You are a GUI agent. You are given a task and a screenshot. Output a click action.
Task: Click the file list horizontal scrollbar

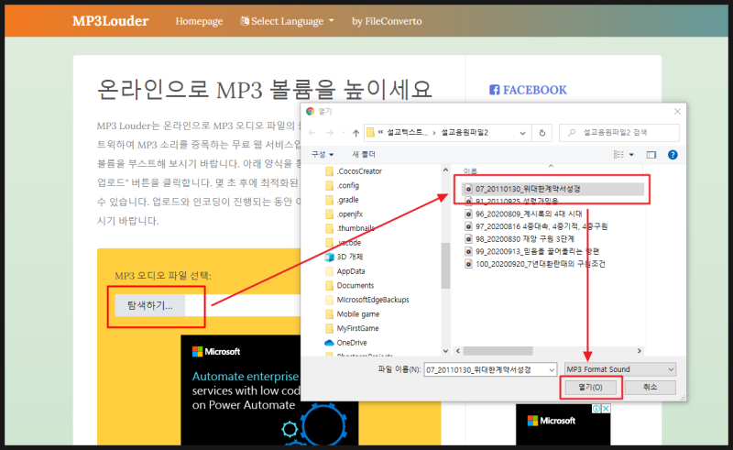[x=498, y=351]
